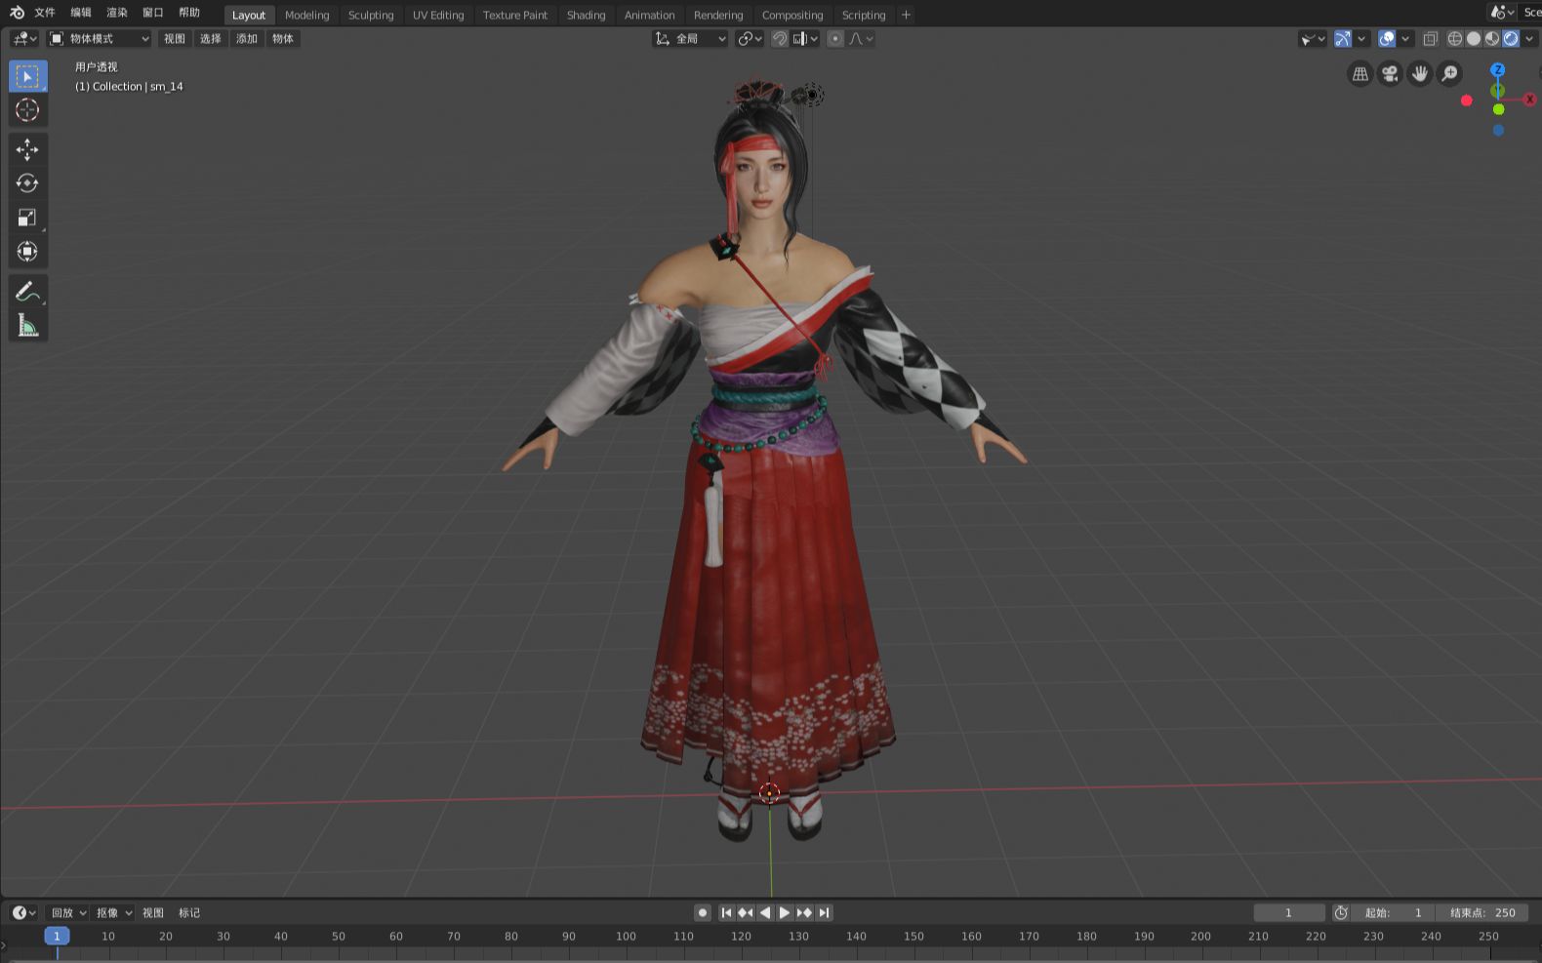Select the Move tool
This screenshot has height=963, width=1542.
[27, 149]
